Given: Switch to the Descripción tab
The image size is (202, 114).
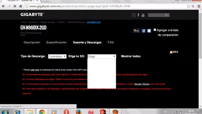Looking at the screenshot, I should coord(32,42).
